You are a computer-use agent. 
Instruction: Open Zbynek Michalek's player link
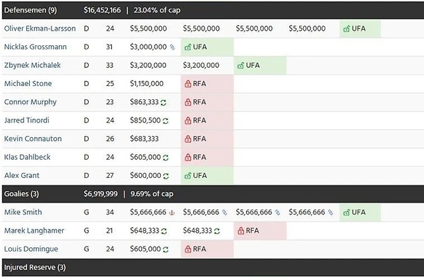(32, 66)
